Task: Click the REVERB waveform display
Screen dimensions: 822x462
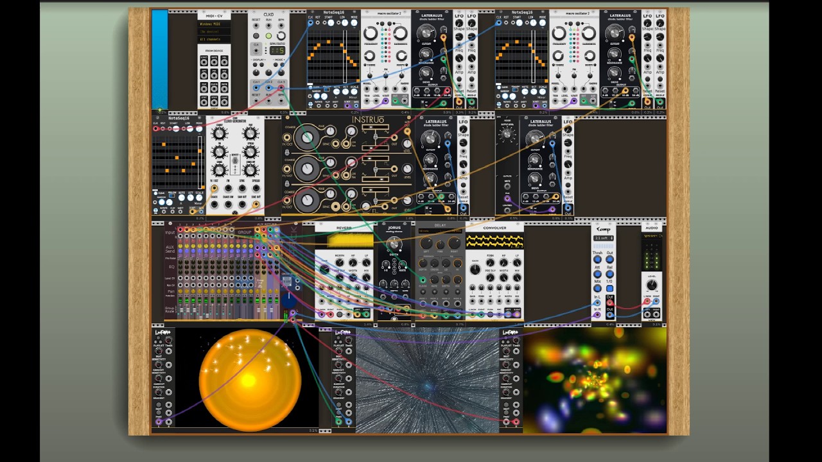Action: pos(345,241)
